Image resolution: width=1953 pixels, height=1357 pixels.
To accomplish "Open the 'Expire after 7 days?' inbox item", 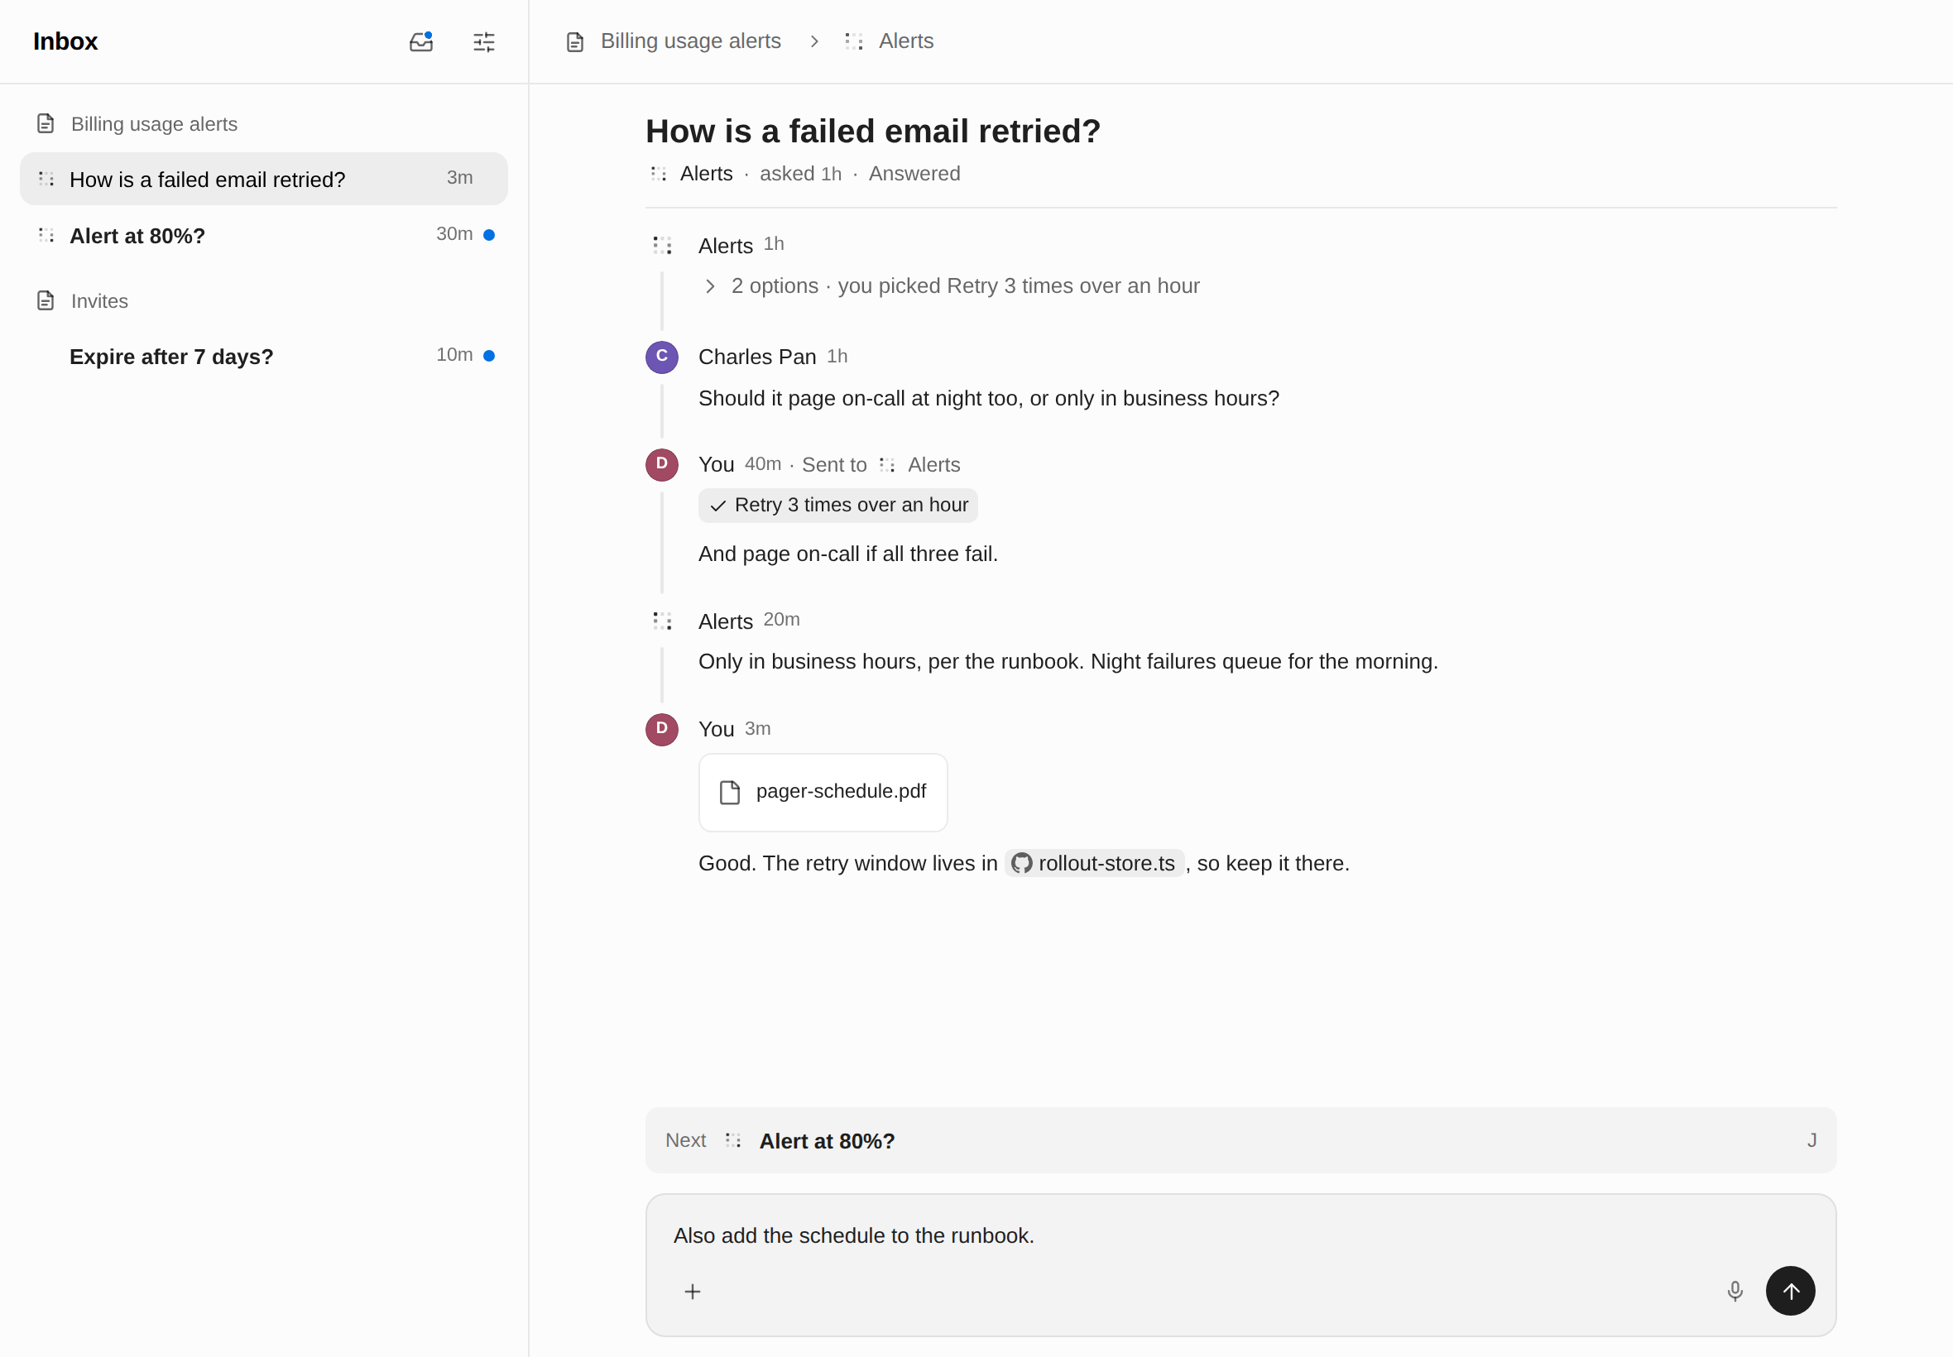I will point(264,357).
